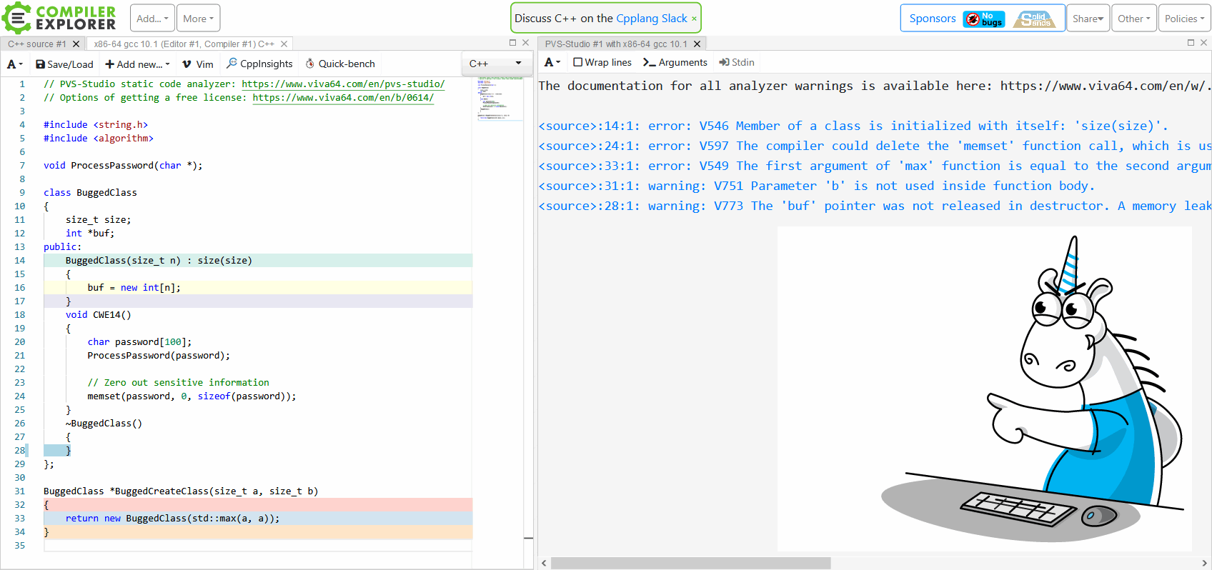Viewport: 1212px width, 570px height.
Task: Open editor font size menu
Action: [x=15, y=64]
